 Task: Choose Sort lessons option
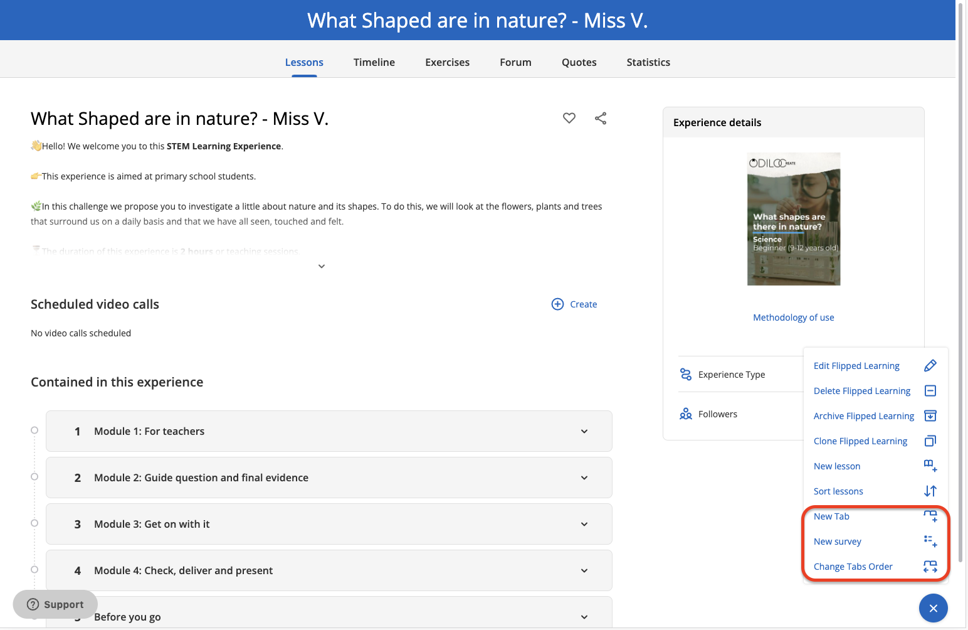click(x=838, y=491)
